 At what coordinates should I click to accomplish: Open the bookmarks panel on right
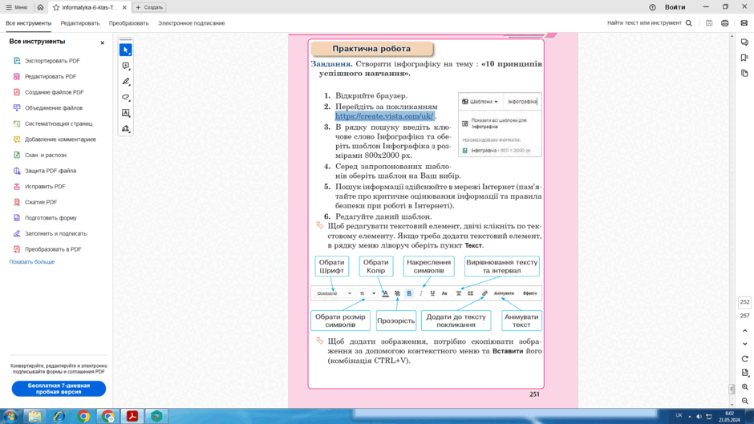click(744, 58)
